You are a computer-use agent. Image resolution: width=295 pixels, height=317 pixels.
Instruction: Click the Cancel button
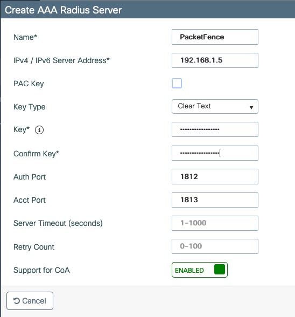click(30, 301)
